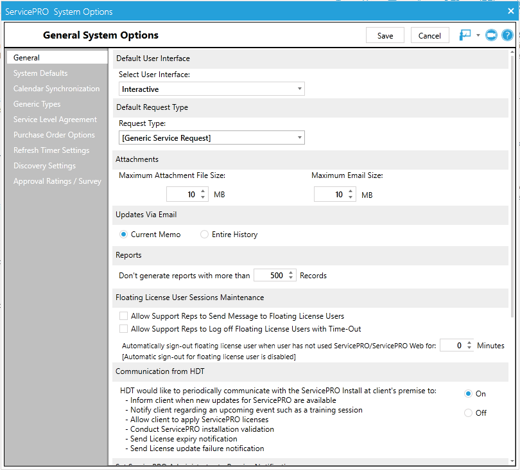The height and width of the screenshot is (471, 520).
Task: Enable Allow Support Reps to Send Message
Action: [x=123, y=315]
